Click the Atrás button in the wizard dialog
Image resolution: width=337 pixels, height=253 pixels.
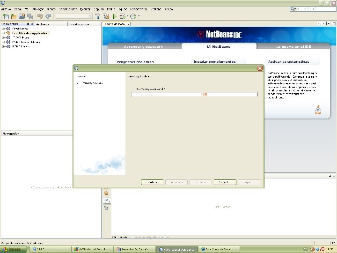click(152, 182)
